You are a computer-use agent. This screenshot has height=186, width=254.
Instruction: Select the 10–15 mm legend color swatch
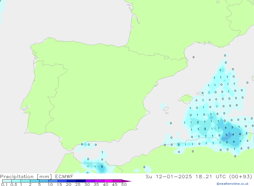(53, 181)
